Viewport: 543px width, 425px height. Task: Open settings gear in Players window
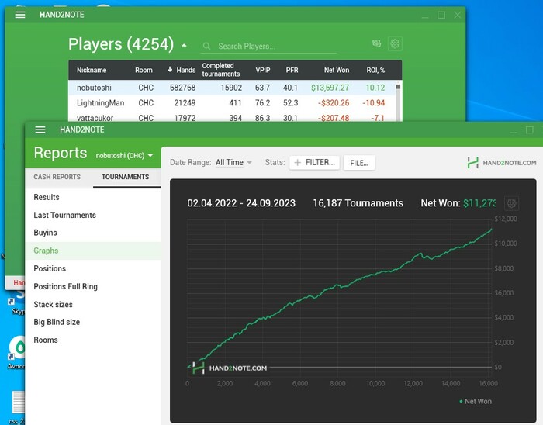(x=395, y=43)
